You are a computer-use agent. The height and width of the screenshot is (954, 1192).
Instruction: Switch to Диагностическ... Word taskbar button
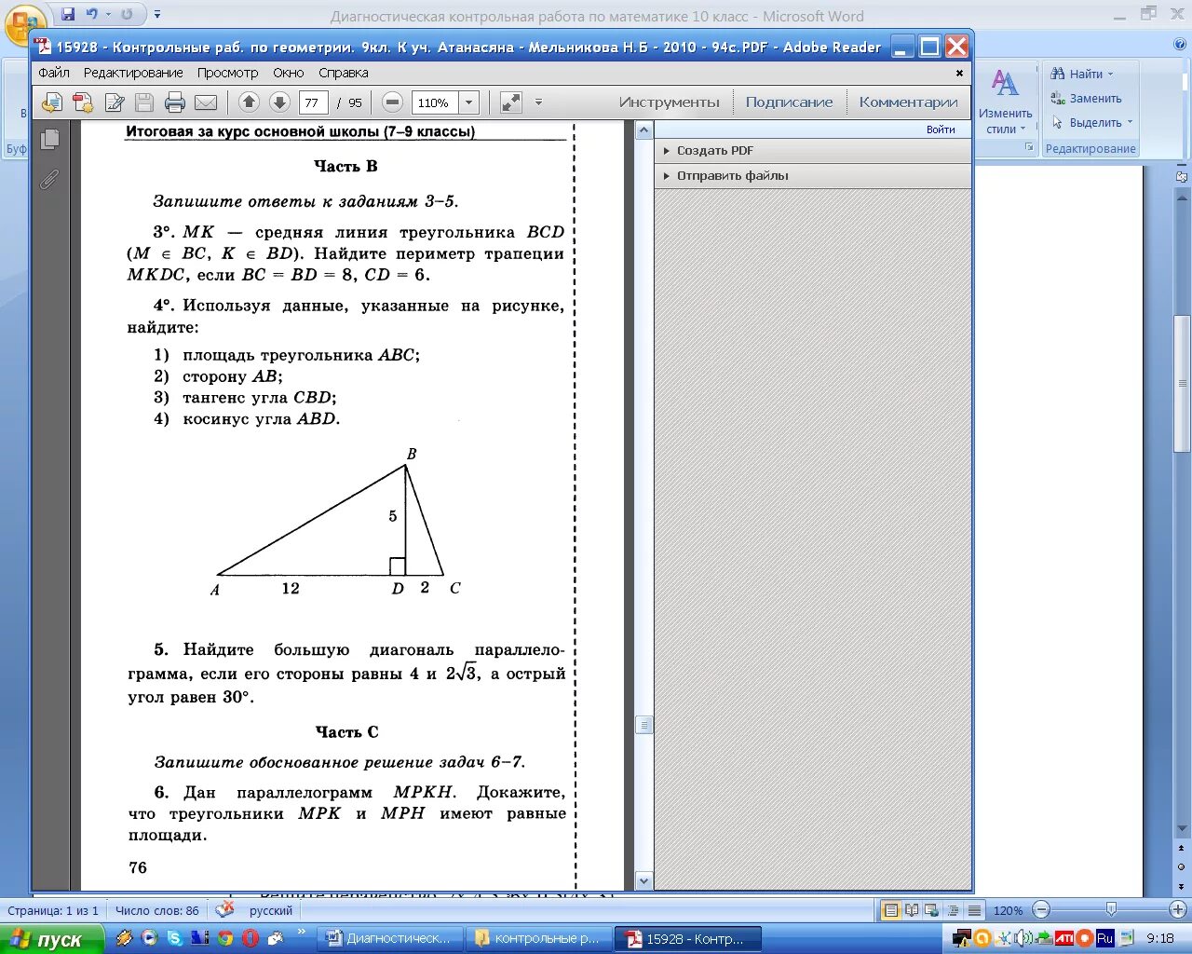(391, 939)
